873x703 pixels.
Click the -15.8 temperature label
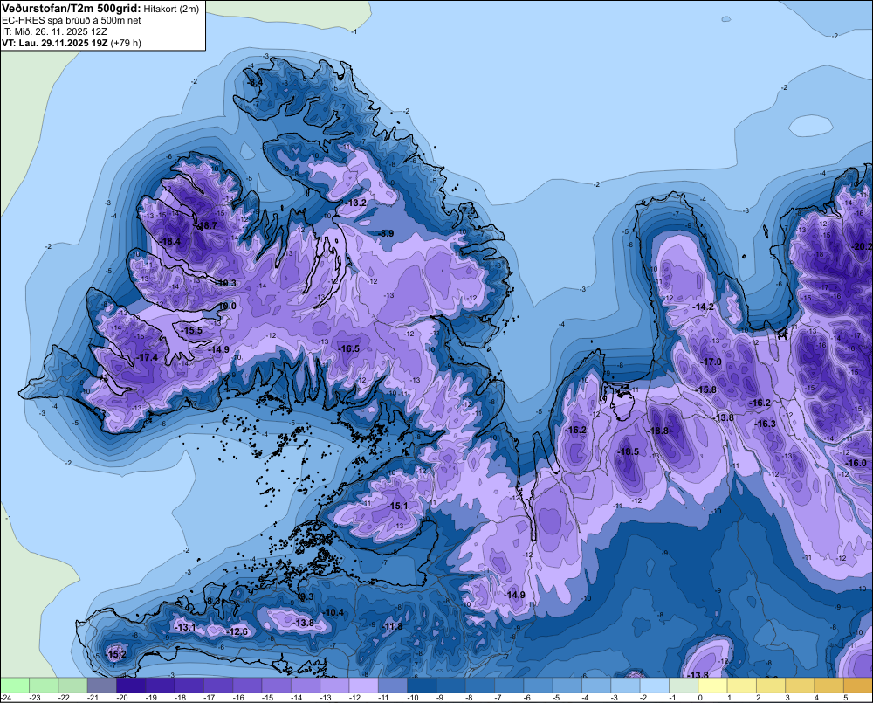(x=706, y=389)
